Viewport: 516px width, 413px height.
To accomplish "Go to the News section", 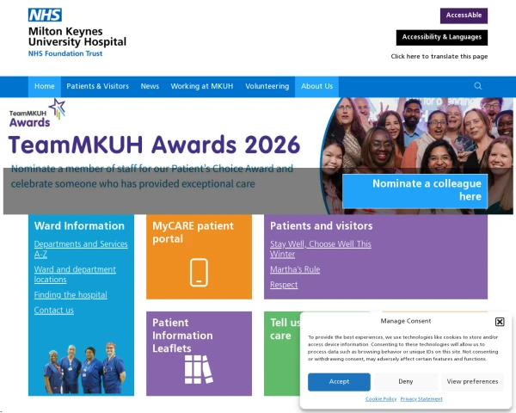I will (150, 86).
